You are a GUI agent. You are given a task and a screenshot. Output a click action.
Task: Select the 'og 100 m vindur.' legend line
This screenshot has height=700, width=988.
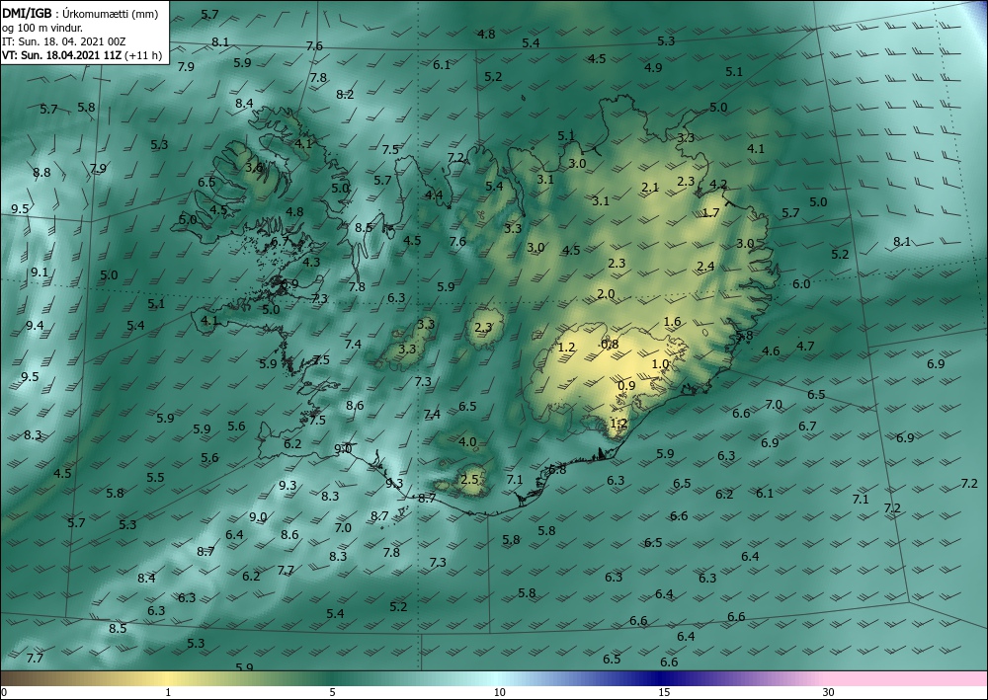click(42, 28)
